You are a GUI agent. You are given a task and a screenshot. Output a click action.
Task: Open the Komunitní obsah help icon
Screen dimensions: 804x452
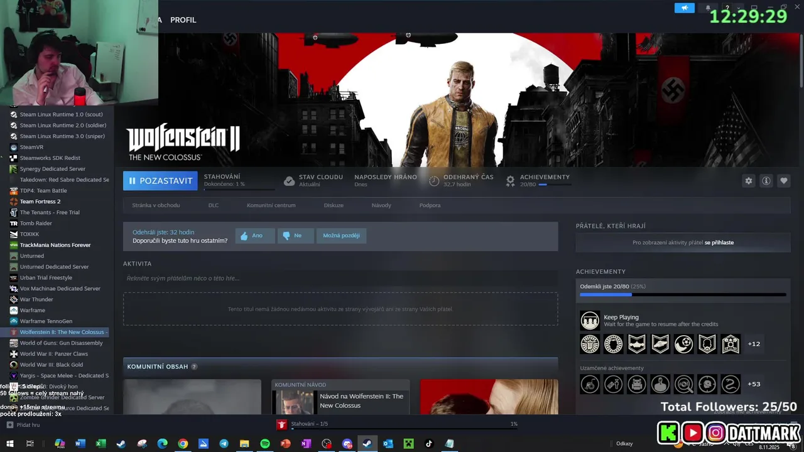tap(194, 367)
